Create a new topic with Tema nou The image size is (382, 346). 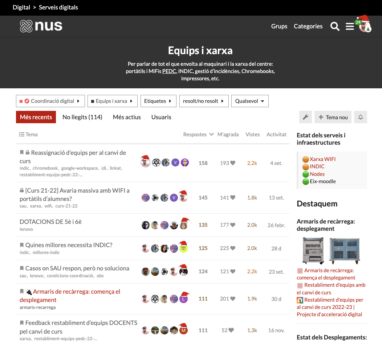(333, 117)
